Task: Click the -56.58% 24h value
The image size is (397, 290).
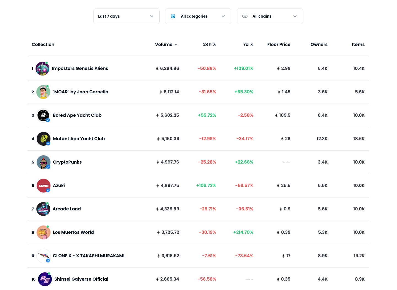Action: click(x=207, y=279)
